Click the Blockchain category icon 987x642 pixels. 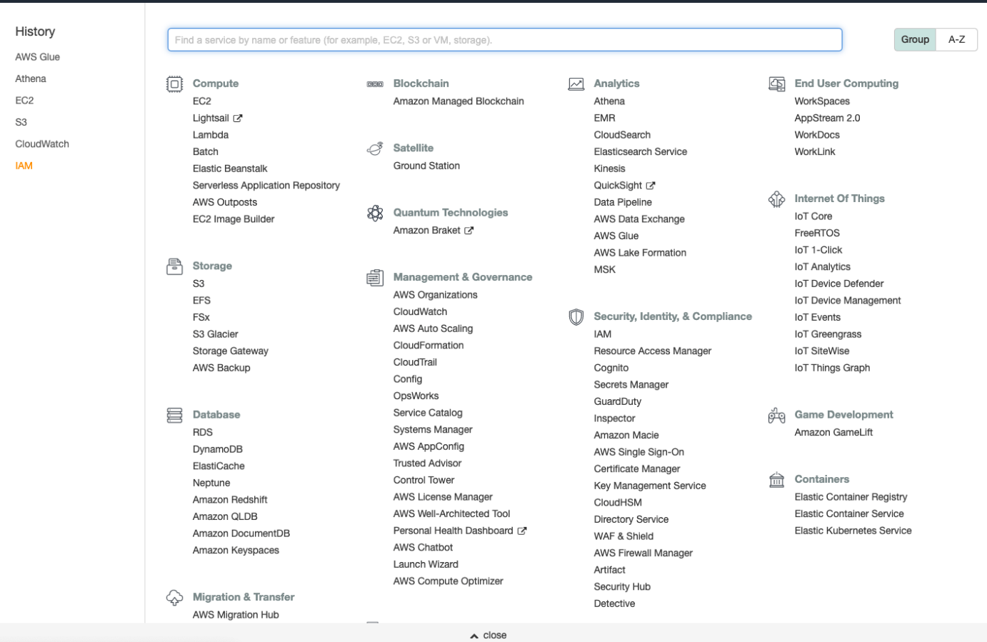[375, 84]
